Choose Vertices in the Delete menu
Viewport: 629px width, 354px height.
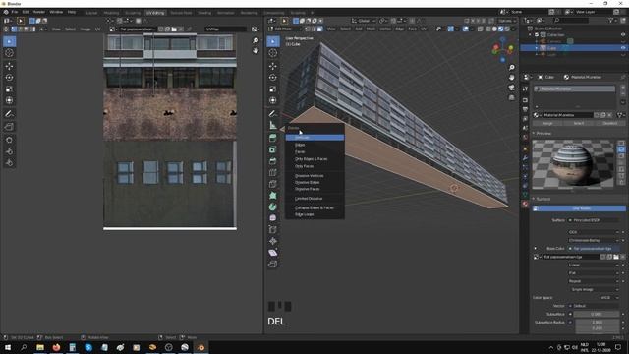tap(314, 138)
